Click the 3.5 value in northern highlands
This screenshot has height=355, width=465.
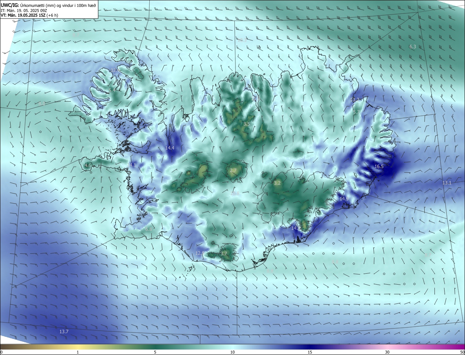(x=247, y=124)
